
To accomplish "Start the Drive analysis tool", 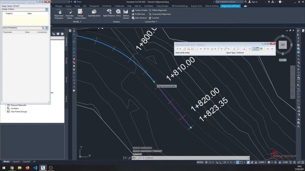I will point(118,13).
